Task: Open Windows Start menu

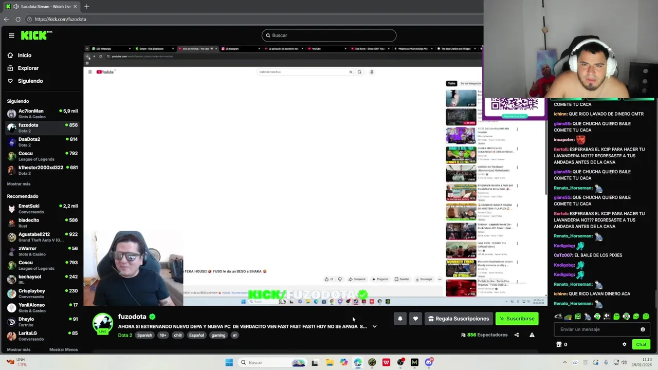Action: click(x=229, y=362)
